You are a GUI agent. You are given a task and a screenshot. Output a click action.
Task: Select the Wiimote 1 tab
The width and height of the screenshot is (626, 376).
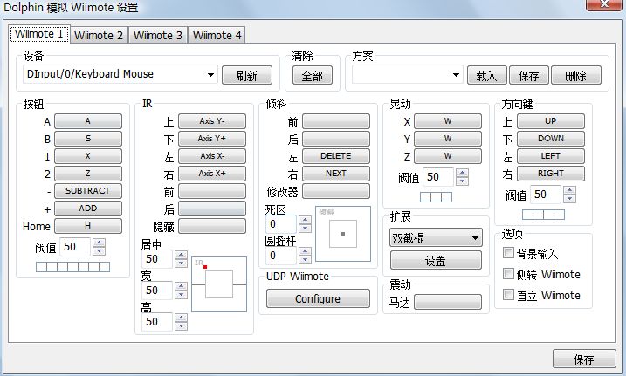(39, 34)
